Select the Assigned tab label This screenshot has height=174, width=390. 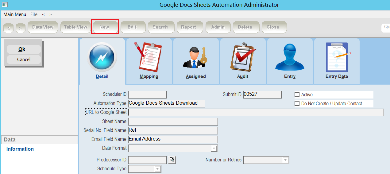(x=196, y=76)
